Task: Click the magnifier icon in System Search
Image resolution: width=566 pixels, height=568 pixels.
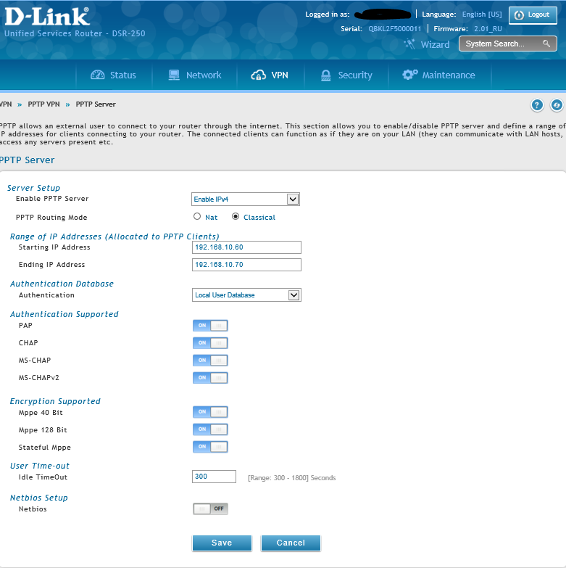Action: (x=546, y=44)
